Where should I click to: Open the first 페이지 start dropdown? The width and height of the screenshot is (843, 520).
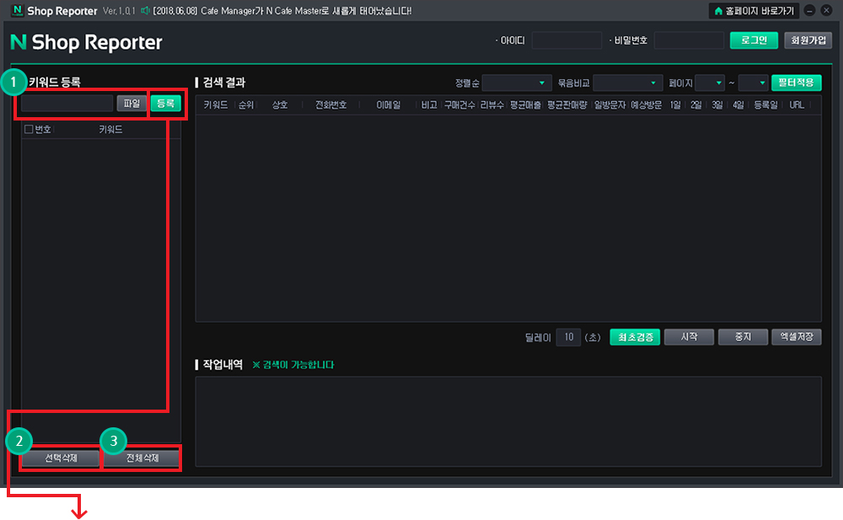click(710, 83)
